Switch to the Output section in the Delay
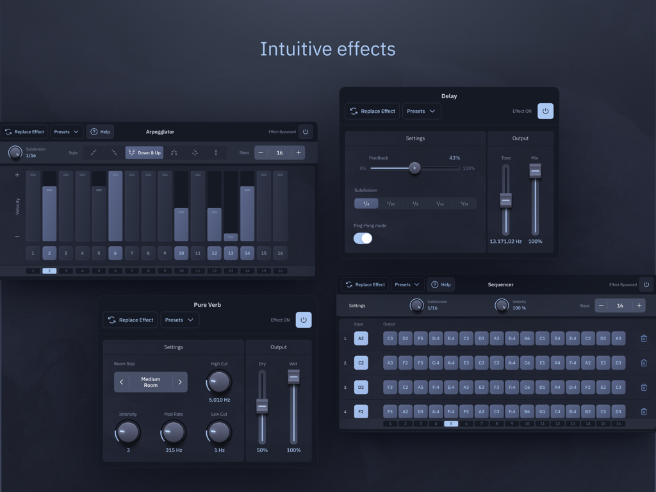 521,138
